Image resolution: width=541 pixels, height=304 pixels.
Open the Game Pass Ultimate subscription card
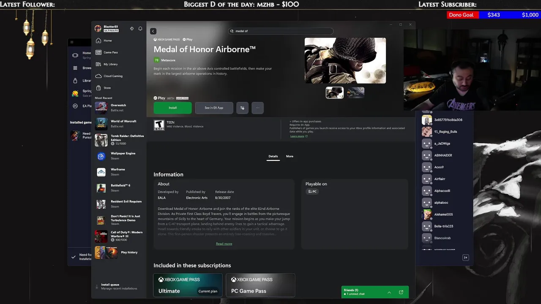(x=188, y=285)
